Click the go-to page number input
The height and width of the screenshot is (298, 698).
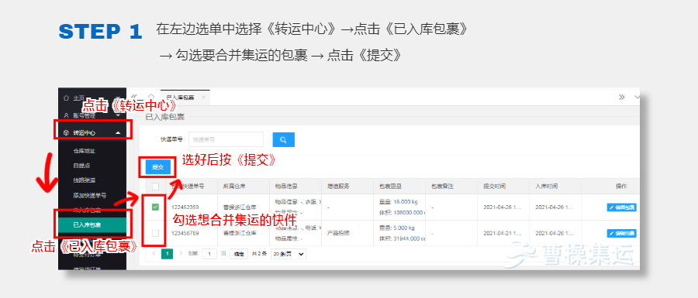tap(209, 254)
